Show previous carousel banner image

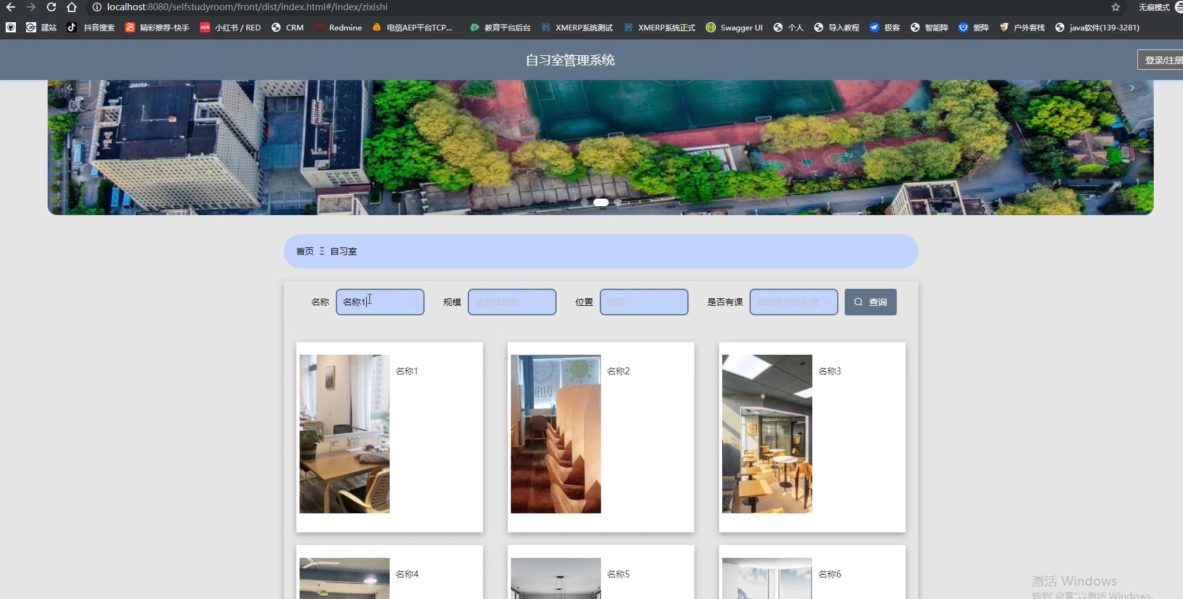pos(69,88)
